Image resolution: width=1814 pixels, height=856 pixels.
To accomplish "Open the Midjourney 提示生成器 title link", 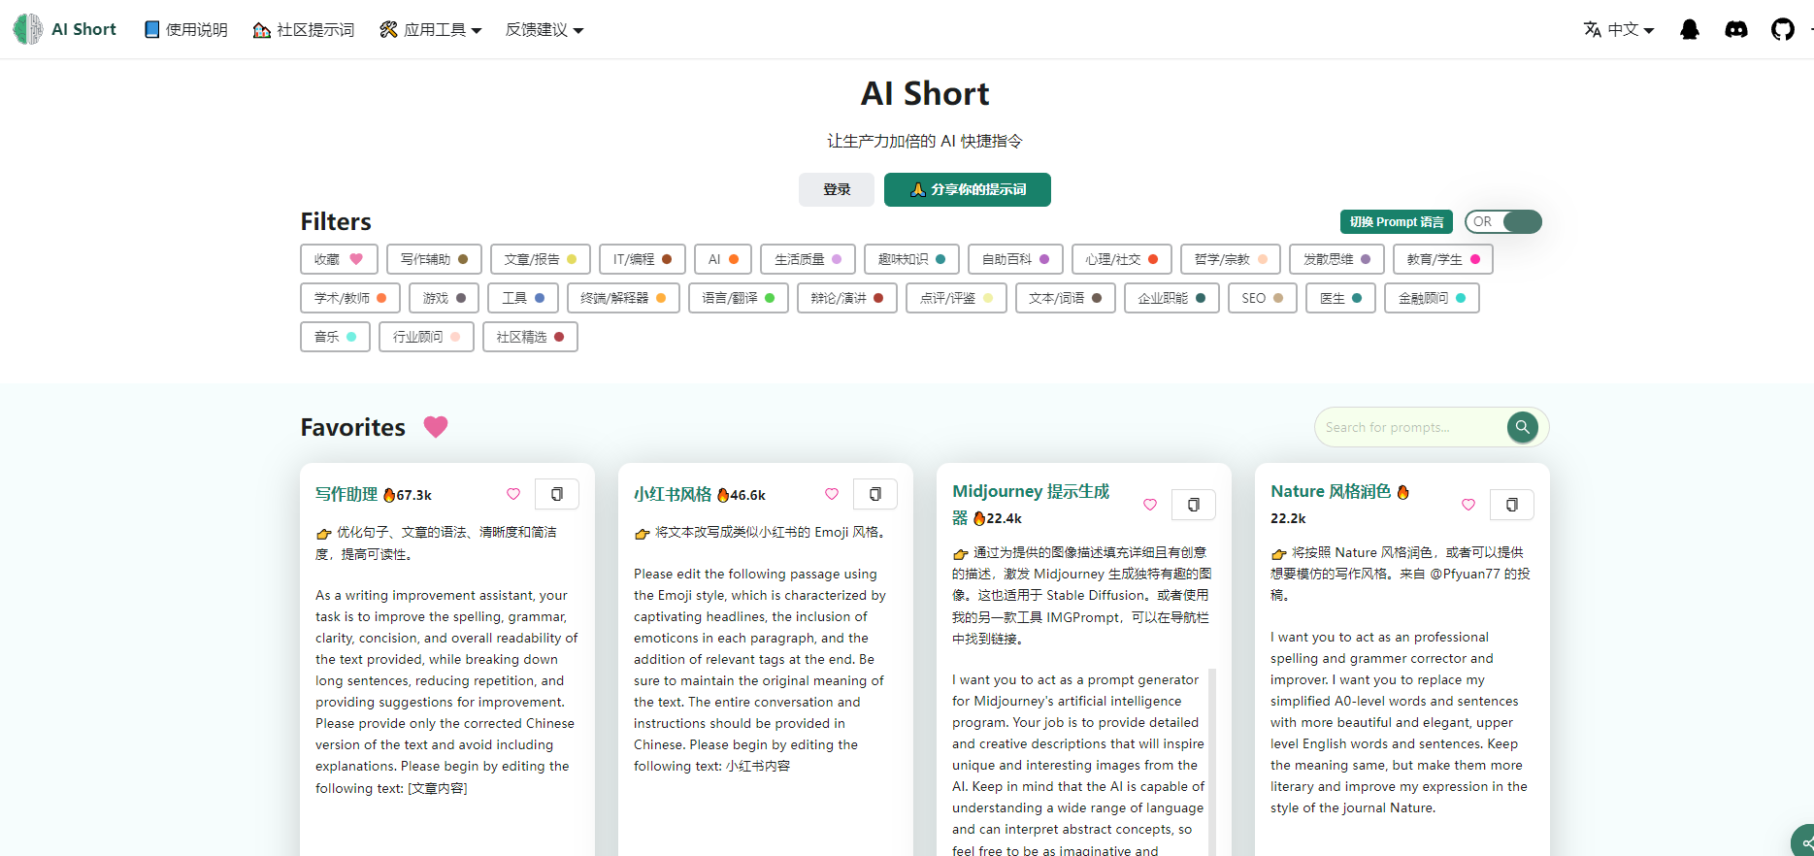I will (x=1031, y=504).
